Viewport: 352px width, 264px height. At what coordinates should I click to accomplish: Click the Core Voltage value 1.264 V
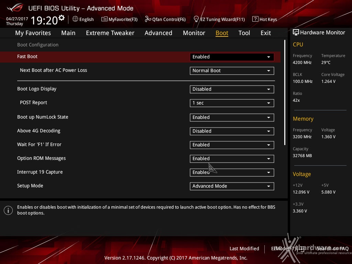[x=328, y=81]
